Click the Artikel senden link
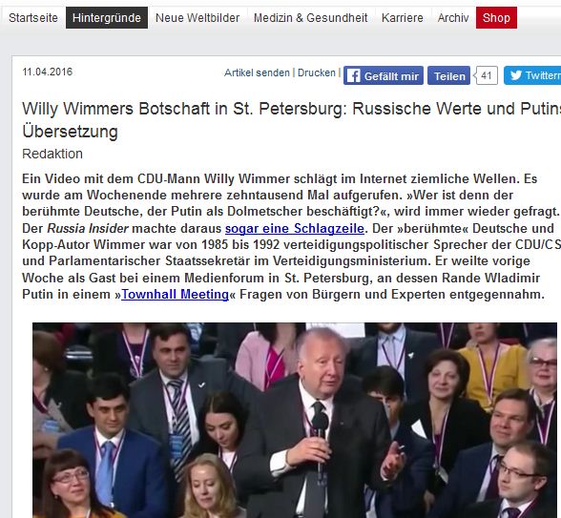 click(257, 73)
